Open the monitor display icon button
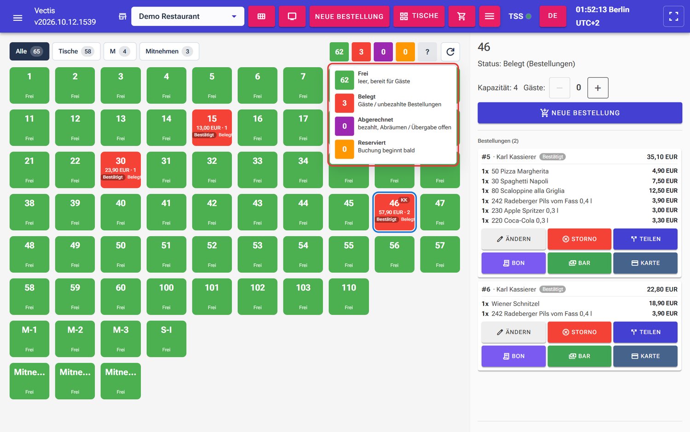 tap(292, 17)
